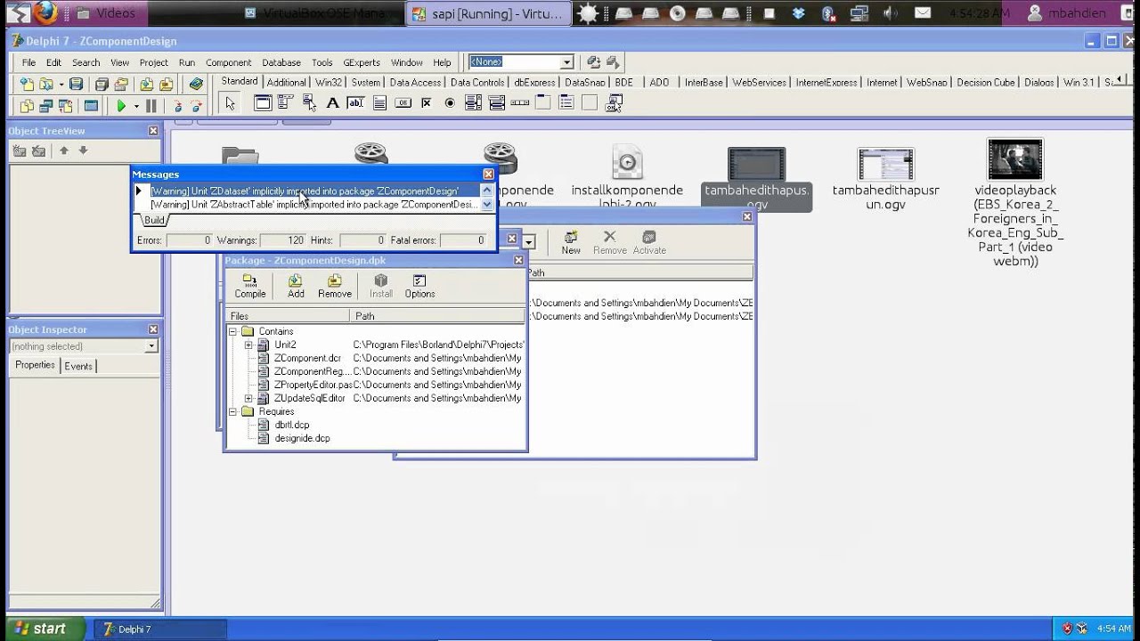
Task: Select the MainMenu component in palette
Action: [286, 103]
